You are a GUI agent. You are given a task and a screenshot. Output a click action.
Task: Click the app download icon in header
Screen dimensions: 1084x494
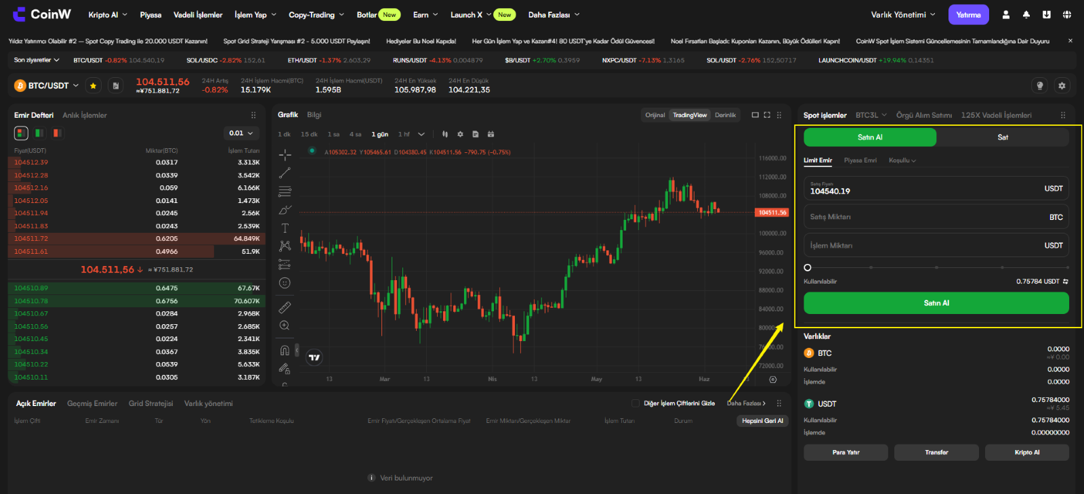point(1047,14)
